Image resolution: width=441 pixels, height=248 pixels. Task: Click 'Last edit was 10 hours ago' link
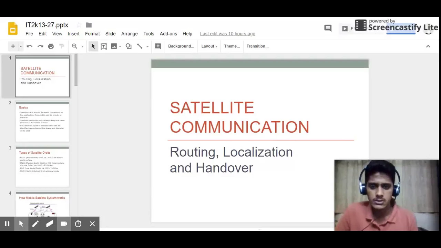pyautogui.click(x=227, y=34)
